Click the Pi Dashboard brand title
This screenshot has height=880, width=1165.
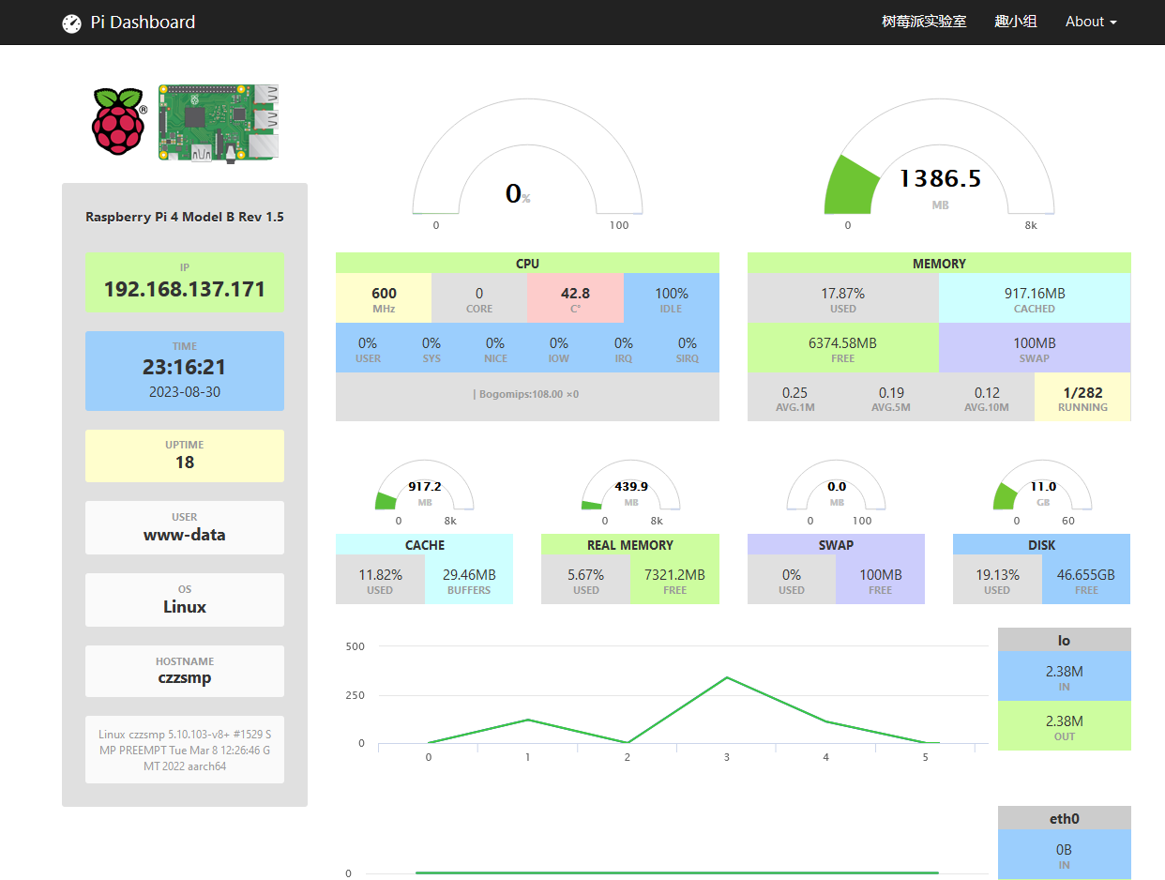pyautogui.click(x=143, y=23)
